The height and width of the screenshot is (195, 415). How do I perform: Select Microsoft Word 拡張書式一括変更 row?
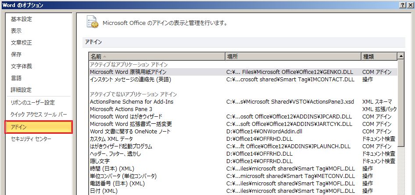coord(243,124)
